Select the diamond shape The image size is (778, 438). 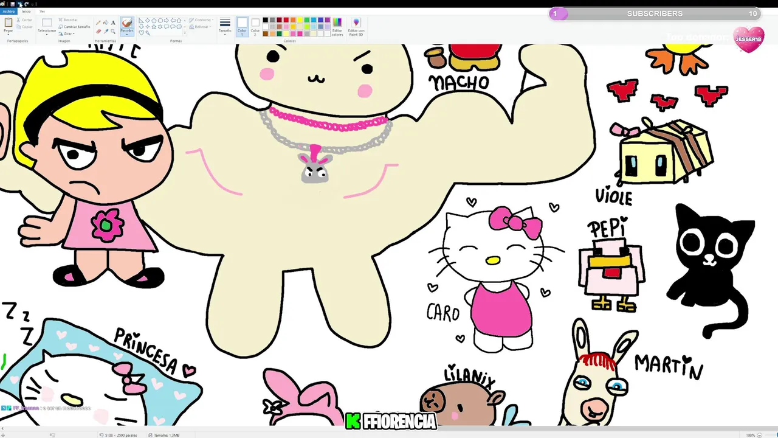(148, 20)
